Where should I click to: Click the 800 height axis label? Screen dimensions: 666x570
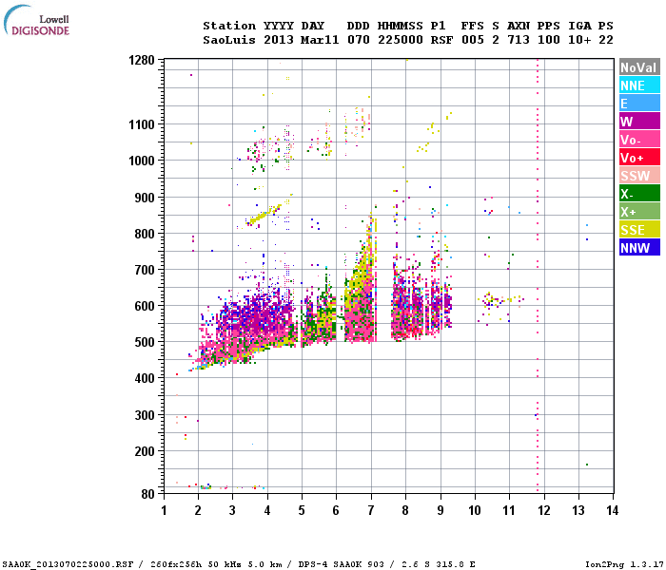point(145,234)
